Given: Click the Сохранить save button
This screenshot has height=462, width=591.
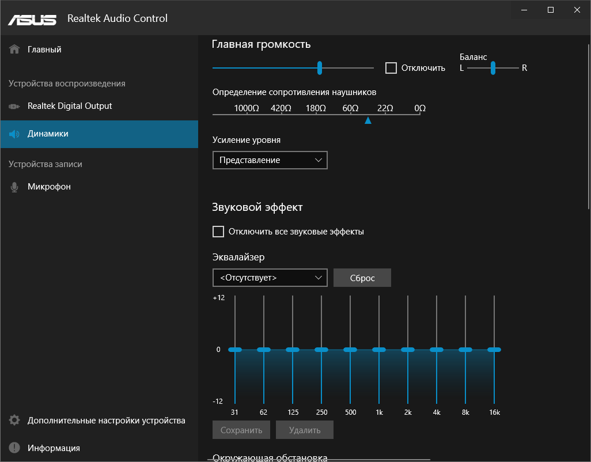Looking at the screenshot, I should pyautogui.click(x=241, y=430).
